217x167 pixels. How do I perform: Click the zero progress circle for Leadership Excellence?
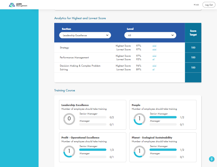tap(69, 119)
